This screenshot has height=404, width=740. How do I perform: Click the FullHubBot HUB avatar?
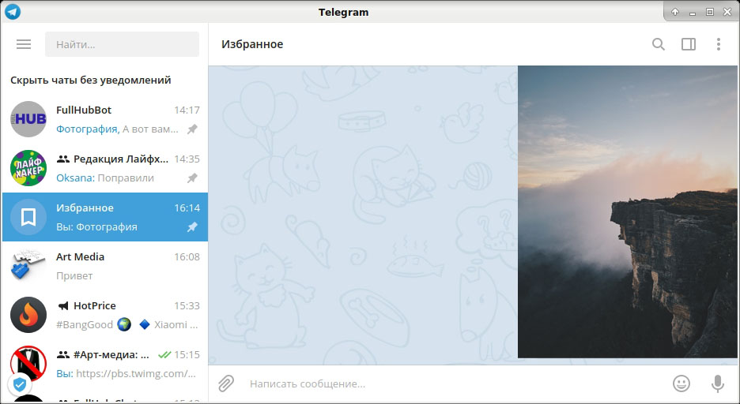coord(28,119)
